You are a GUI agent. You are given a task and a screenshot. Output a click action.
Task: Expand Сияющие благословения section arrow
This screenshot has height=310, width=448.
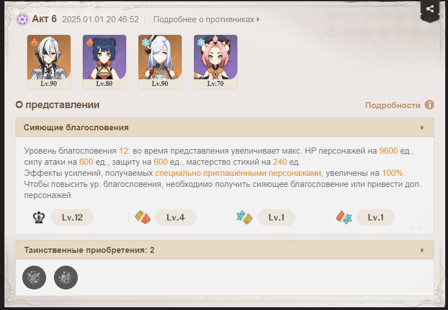tap(422, 128)
